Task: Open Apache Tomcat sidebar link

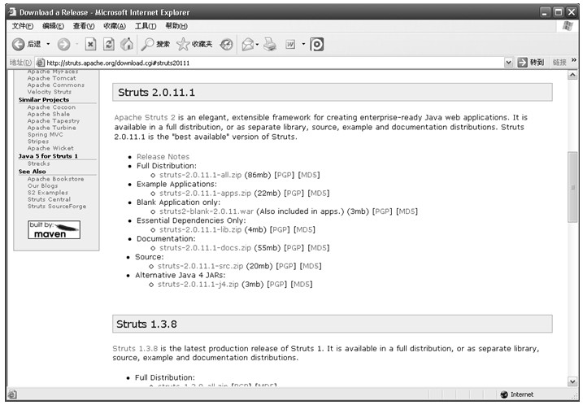Action: coord(51,78)
